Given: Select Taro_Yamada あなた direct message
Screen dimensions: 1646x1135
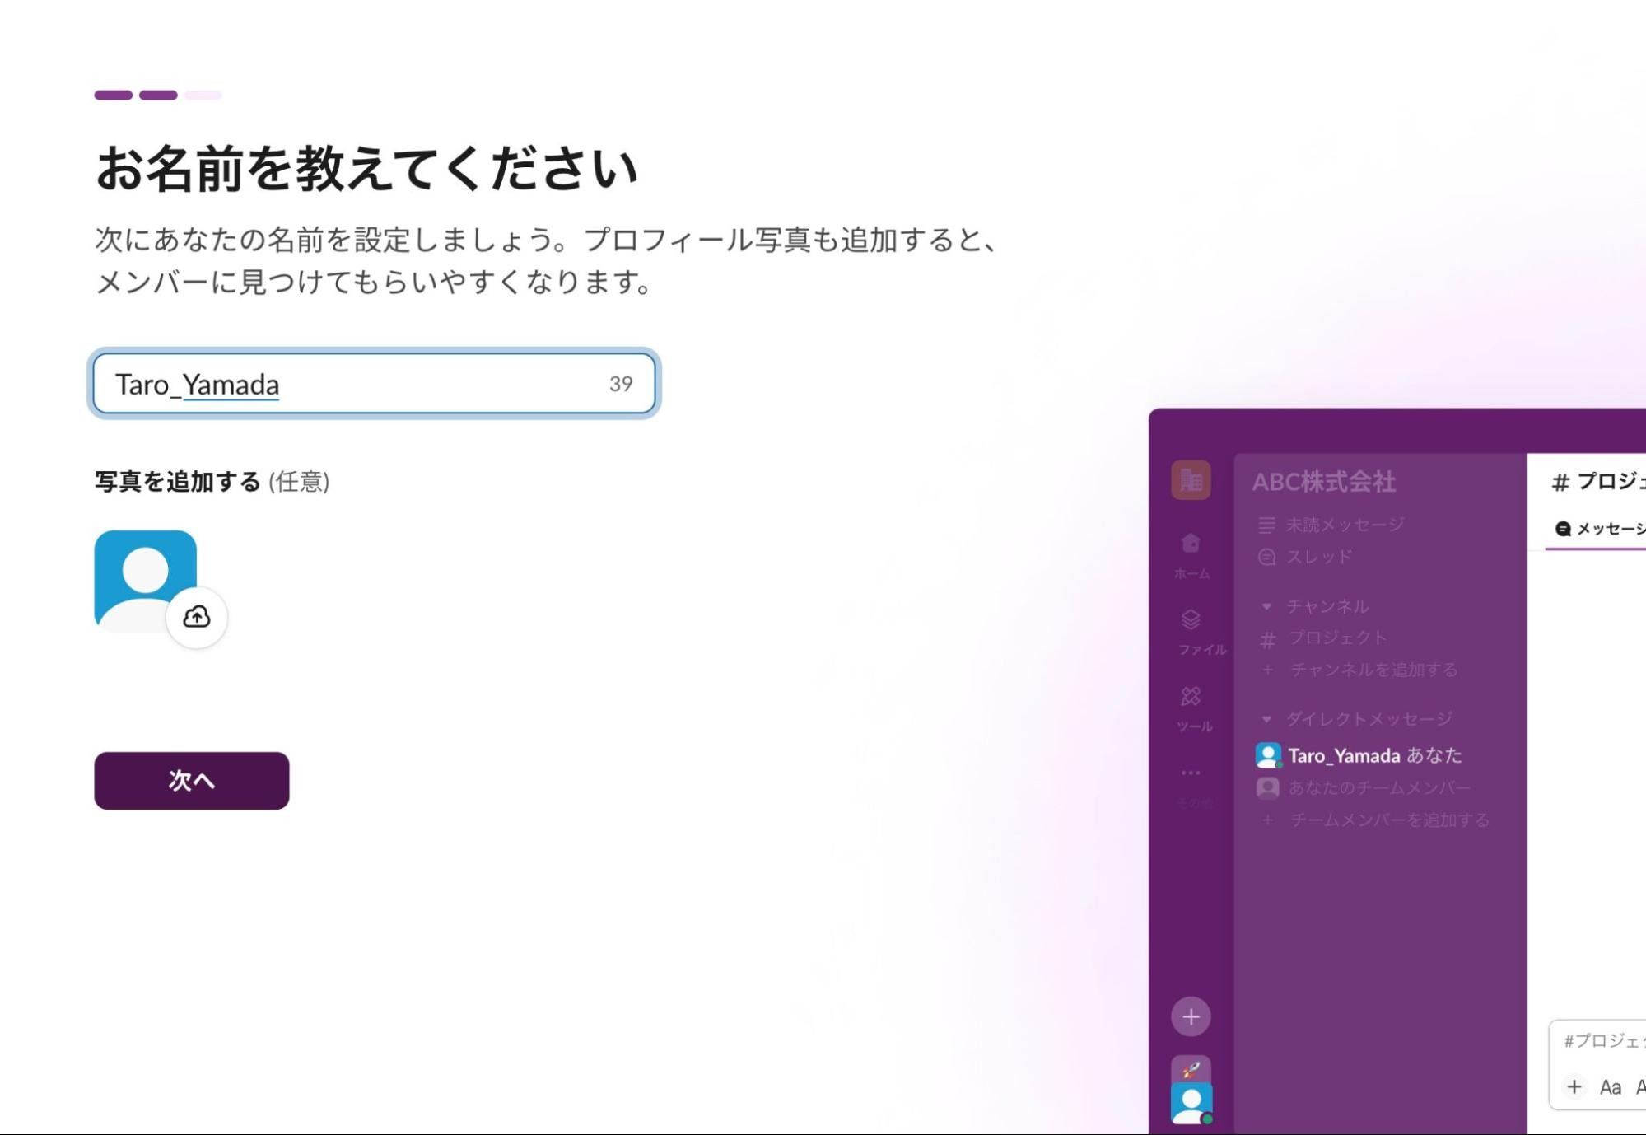Looking at the screenshot, I should tap(1359, 755).
